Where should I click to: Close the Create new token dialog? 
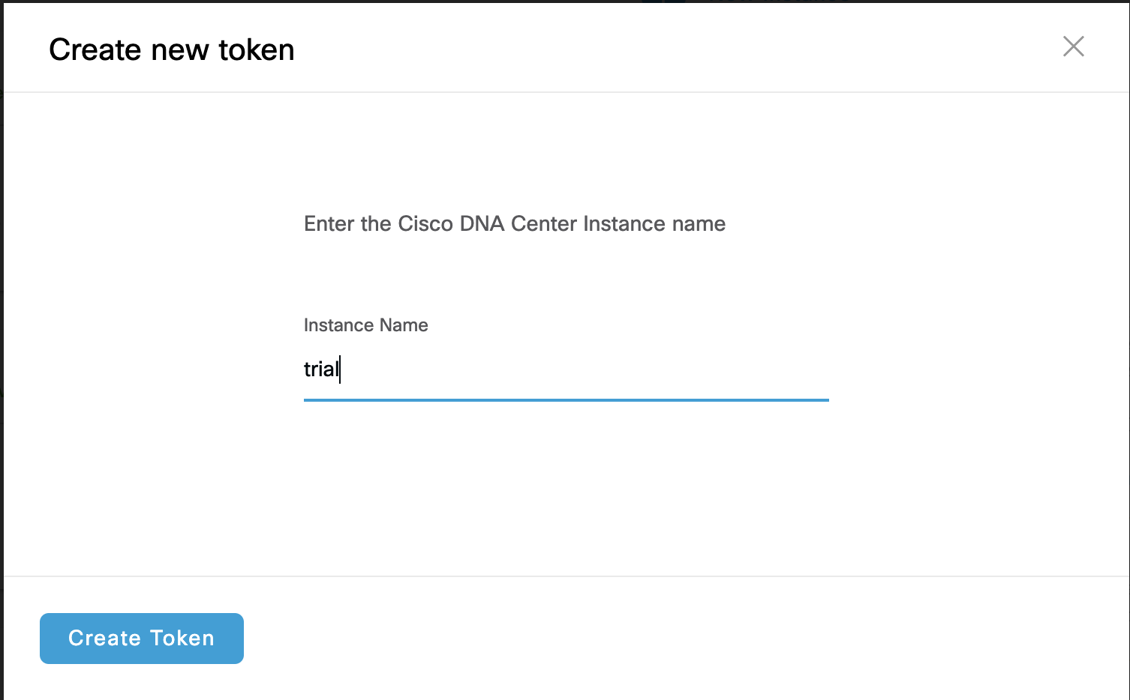coord(1074,46)
